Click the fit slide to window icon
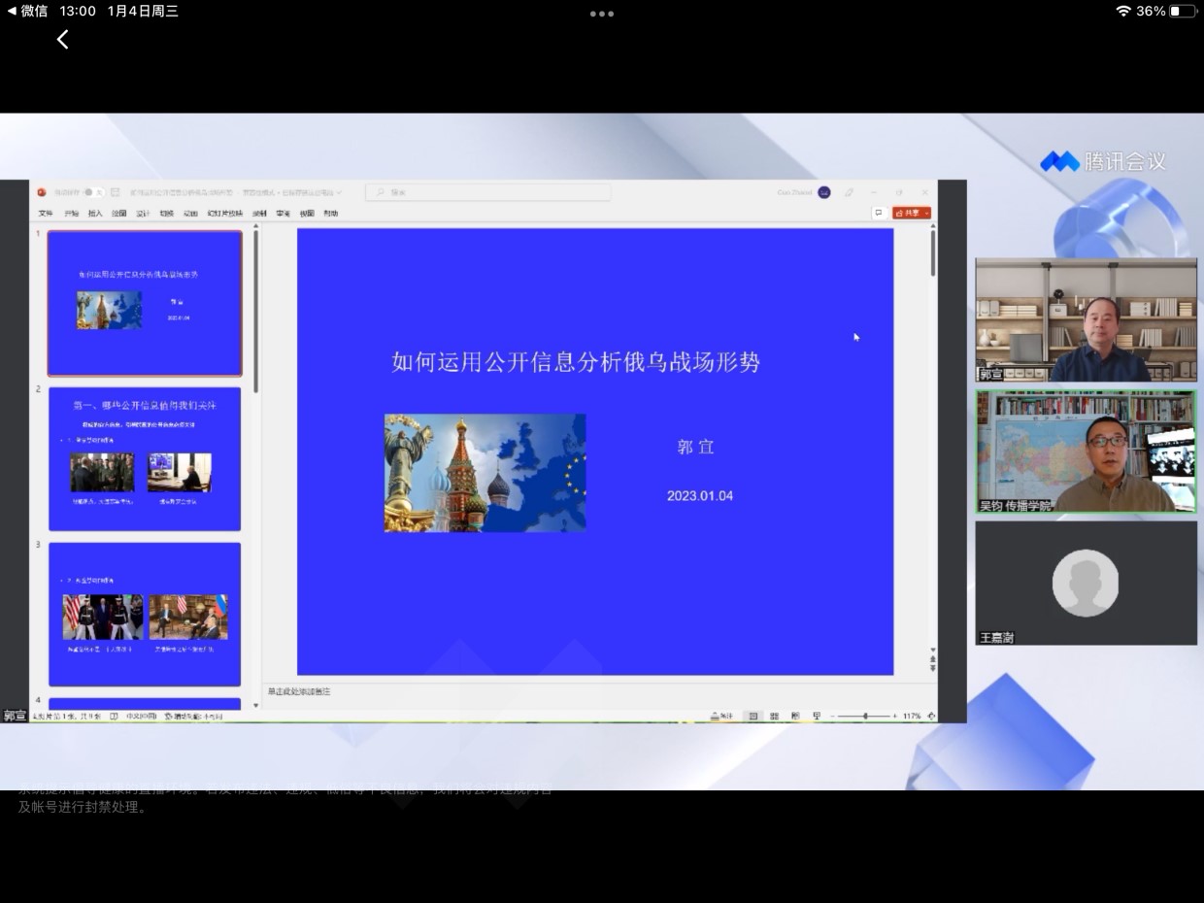This screenshot has width=1204, height=903. [x=931, y=716]
